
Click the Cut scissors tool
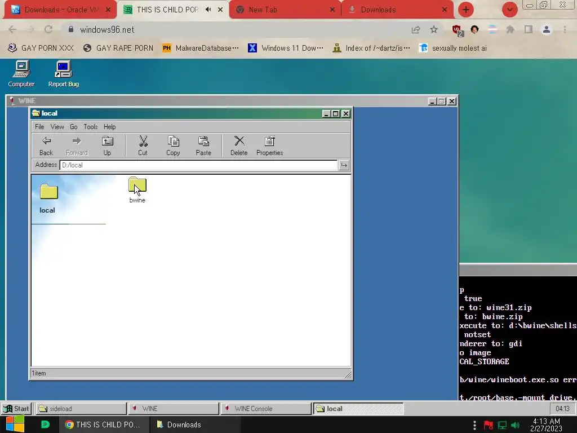(143, 146)
